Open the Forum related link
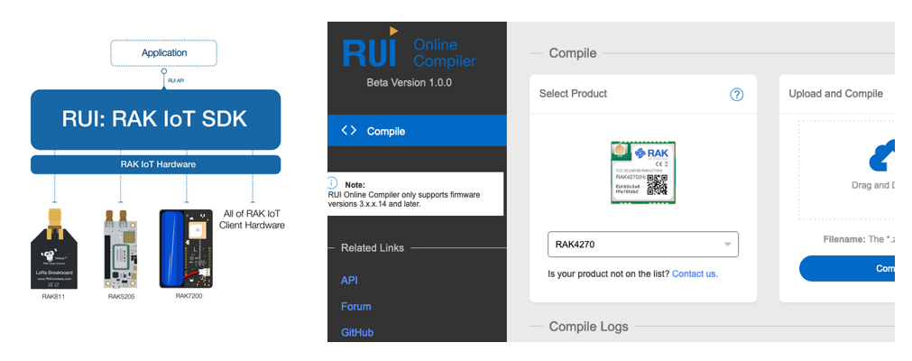The height and width of the screenshot is (361, 912). pos(355,306)
